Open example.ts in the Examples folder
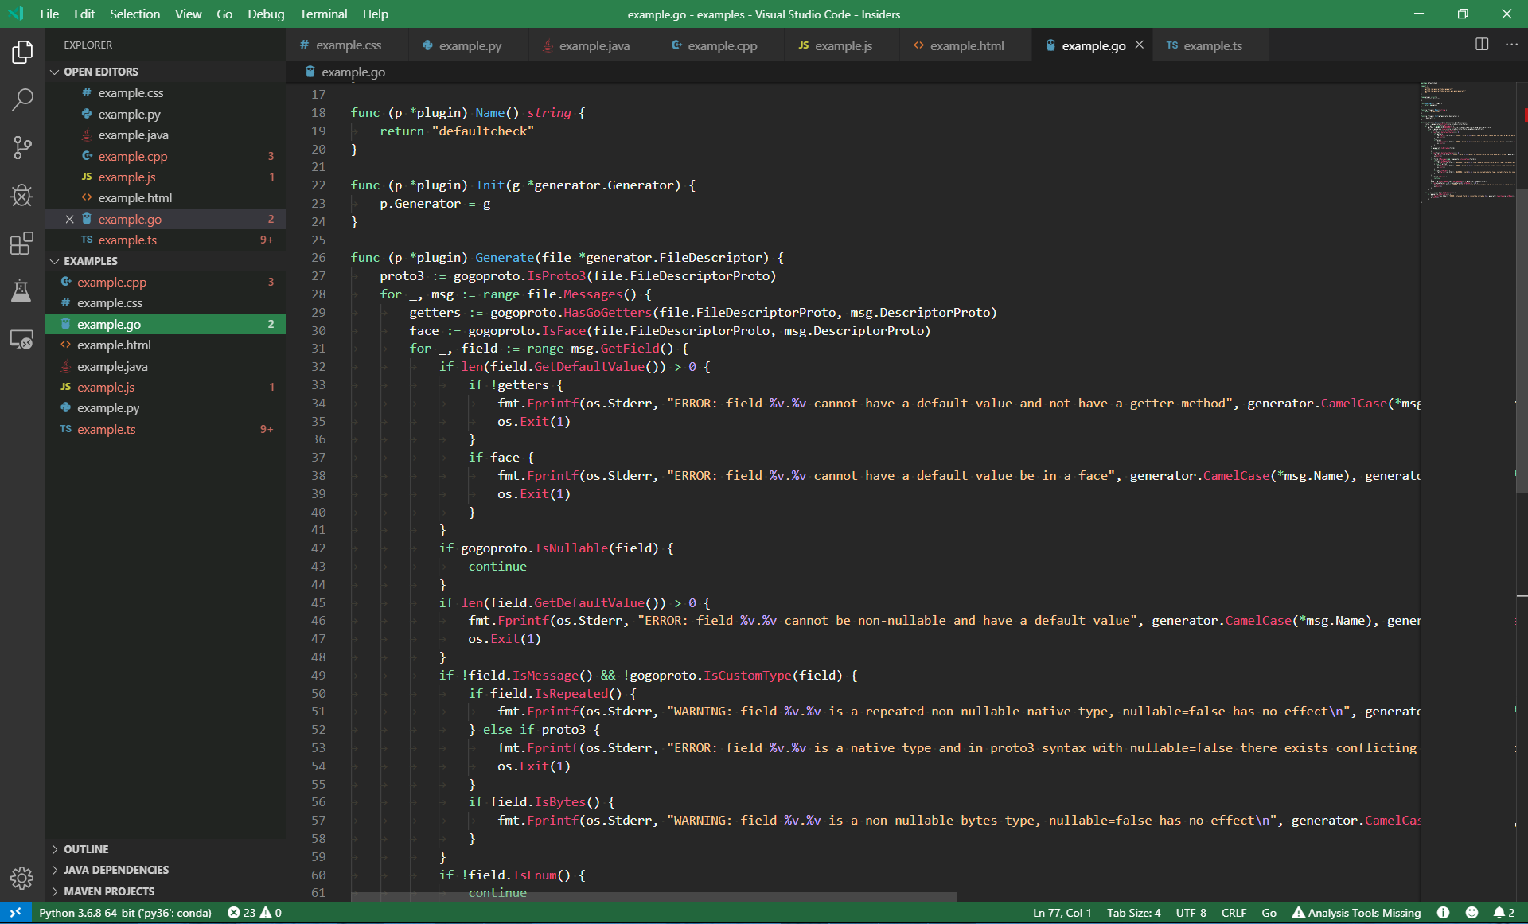This screenshot has height=924, width=1528. point(106,429)
